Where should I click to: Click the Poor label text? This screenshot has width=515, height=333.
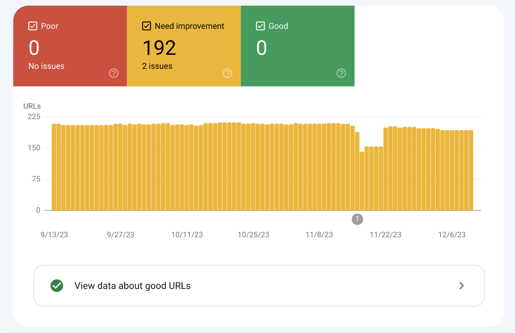pyautogui.click(x=50, y=26)
